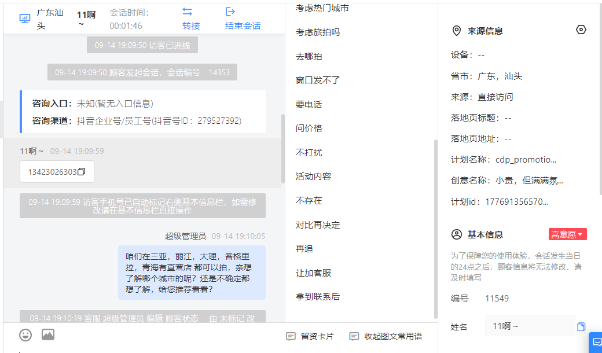The height and width of the screenshot is (353, 602).
Task: Click the visitor name 11啊 in the header
Action: [86, 18]
